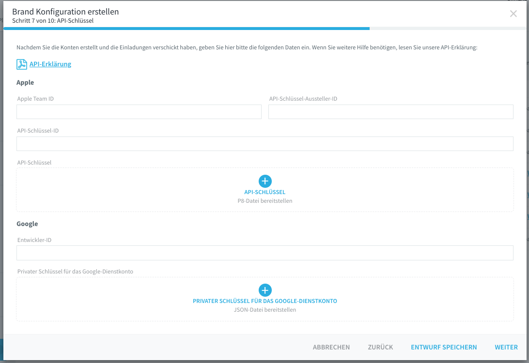Image resolution: width=529 pixels, height=363 pixels.
Task: Click the plus icon for API-Schlüssel upload
Action: click(x=265, y=181)
